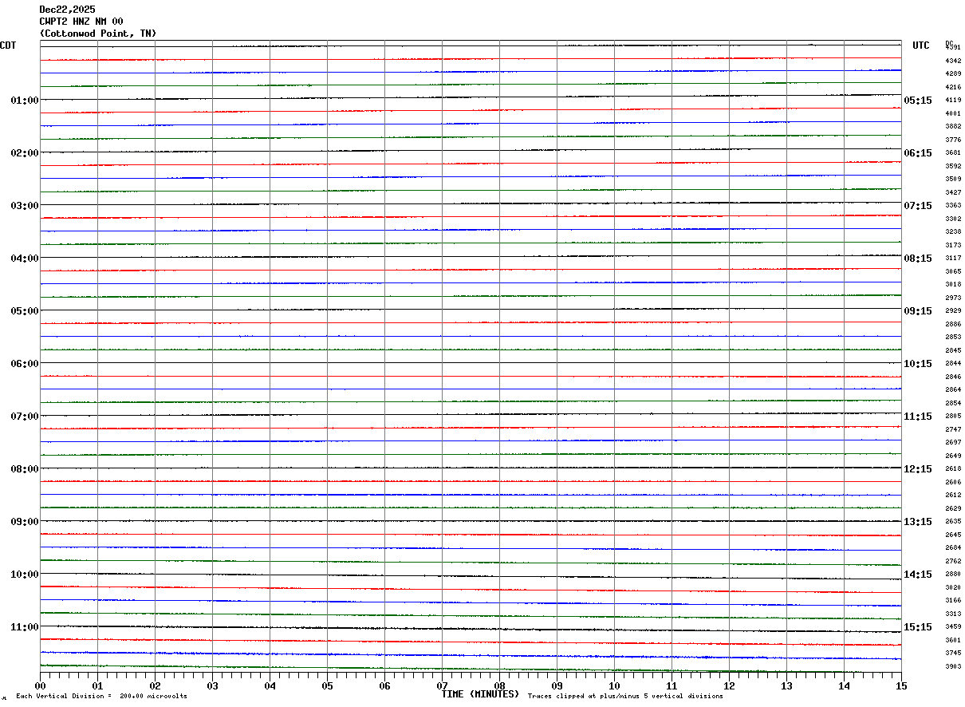
Task: Click the DC offset value 3903
Action: coord(953,666)
